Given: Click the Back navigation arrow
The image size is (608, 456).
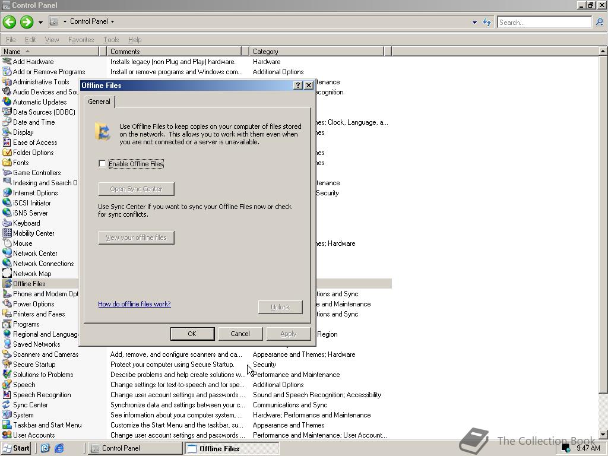Looking at the screenshot, I should (9, 22).
